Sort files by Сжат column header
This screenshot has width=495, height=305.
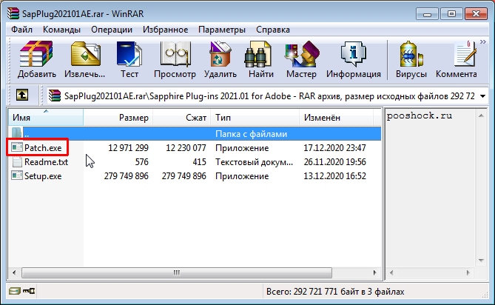point(182,118)
